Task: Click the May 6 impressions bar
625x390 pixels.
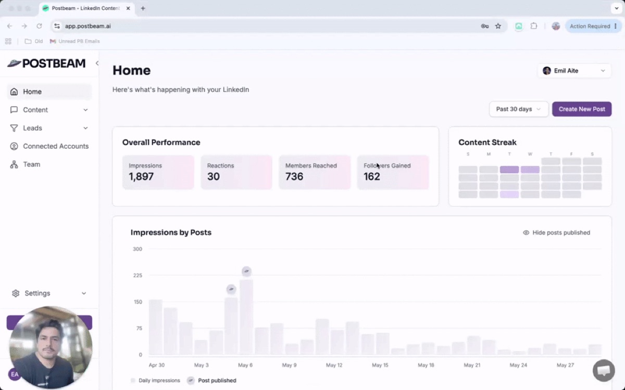Action: point(246,317)
